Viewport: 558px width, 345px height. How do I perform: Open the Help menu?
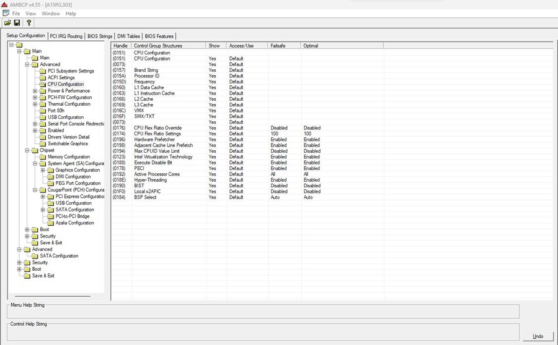coord(71,14)
